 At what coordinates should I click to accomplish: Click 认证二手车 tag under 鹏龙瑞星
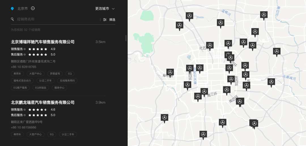tap(68, 134)
